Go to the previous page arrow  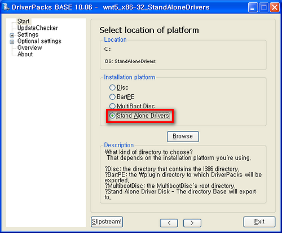tap(169, 223)
